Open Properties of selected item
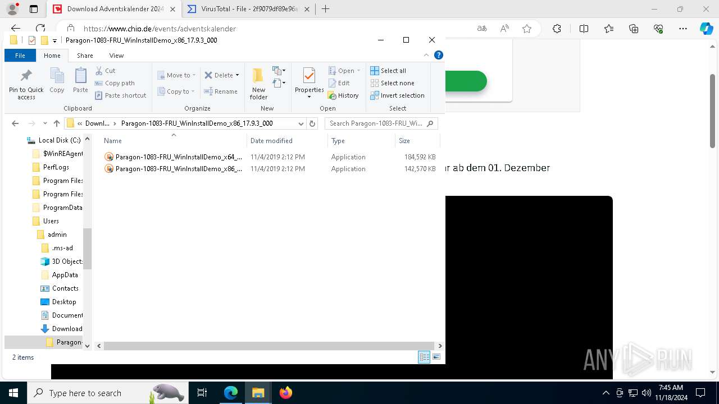 click(309, 84)
